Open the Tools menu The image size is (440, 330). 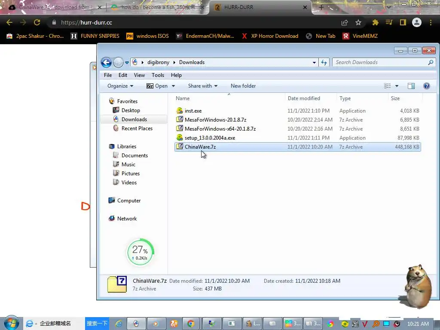tap(158, 75)
